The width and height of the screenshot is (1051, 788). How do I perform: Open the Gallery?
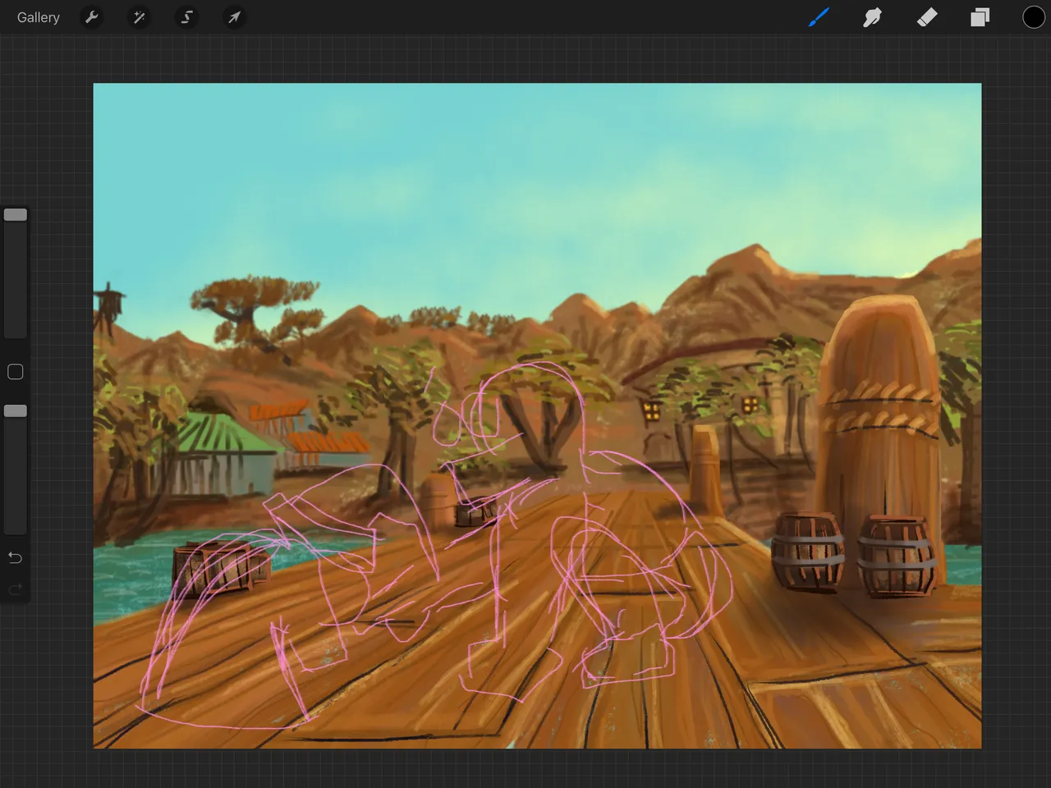point(39,17)
